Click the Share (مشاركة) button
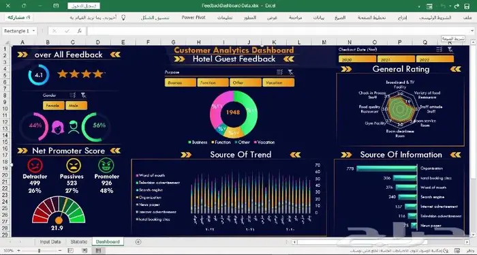This screenshot has width=477, height=255. [x=19, y=17]
